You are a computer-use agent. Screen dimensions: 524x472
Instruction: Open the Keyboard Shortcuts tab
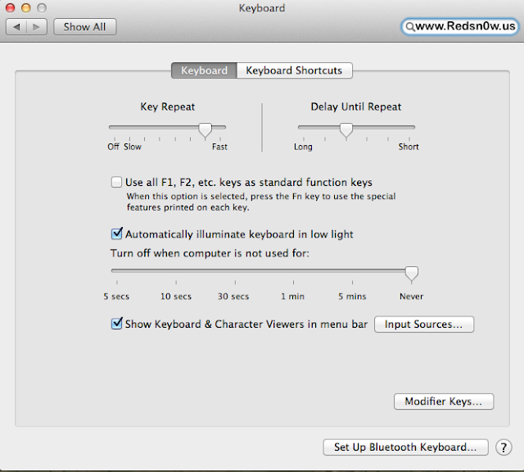295,70
